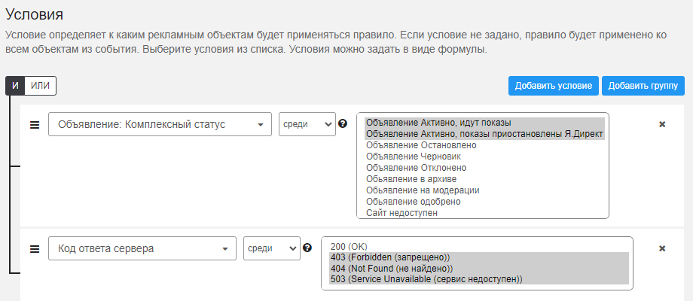Screen dimensions: 693x301
Task: Select Объявление Активно, показы приостановлены Я.Директ
Action: pyautogui.click(x=484, y=134)
